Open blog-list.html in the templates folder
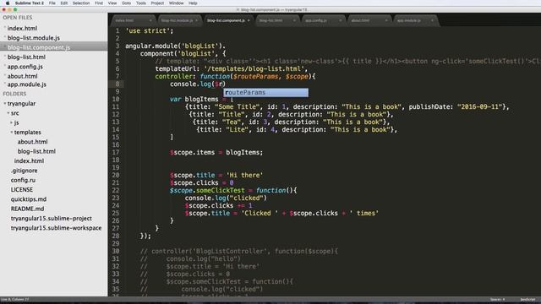Viewport: 541px width, 304px height. tap(36, 151)
